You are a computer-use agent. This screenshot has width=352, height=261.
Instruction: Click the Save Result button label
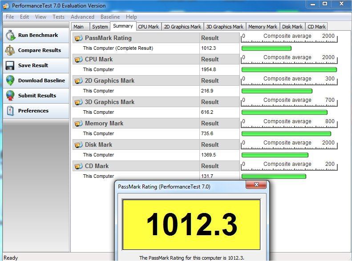33,65
